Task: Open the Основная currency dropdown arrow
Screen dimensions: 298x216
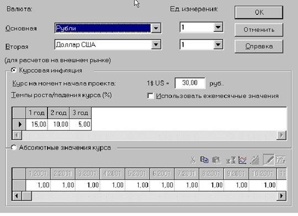Action: tap(156, 28)
